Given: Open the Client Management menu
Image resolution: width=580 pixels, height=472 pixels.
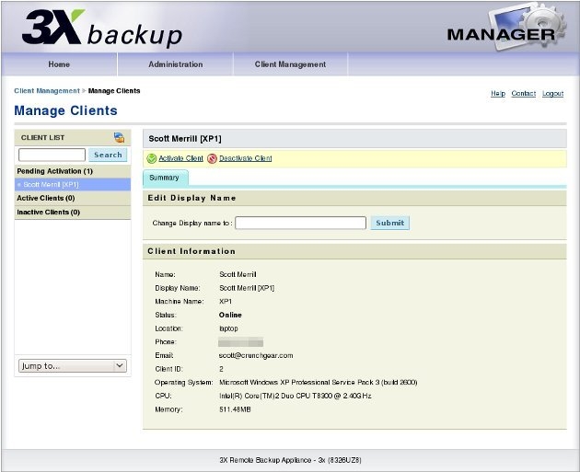Looking at the screenshot, I should (x=290, y=64).
